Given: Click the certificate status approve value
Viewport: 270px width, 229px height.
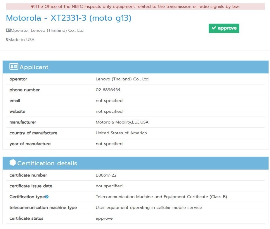Looking at the screenshot, I should pyautogui.click(x=104, y=218).
